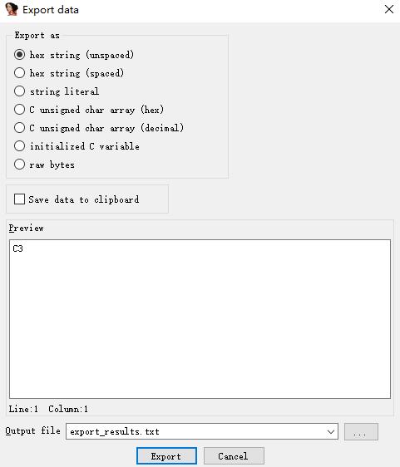The width and height of the screenshot is (400, 467).
Task: Click the Cancel button
Action: click(234, 456)
